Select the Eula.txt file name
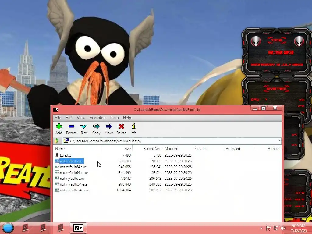The image size is (312, 234). [66, 155]
